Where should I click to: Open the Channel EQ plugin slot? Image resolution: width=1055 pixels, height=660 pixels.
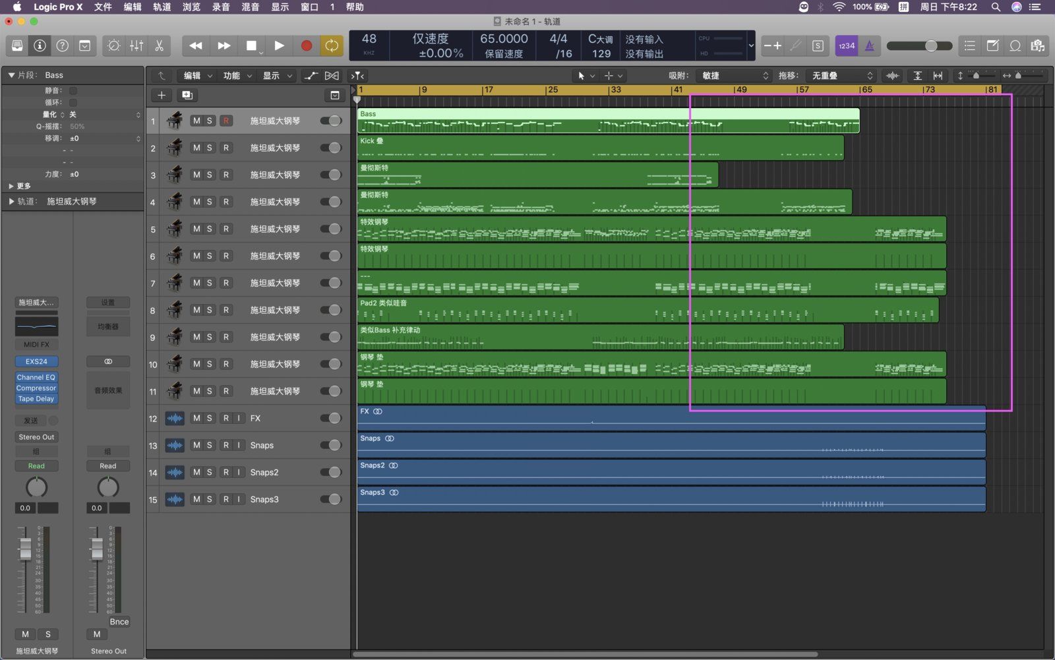pos(36,377)
